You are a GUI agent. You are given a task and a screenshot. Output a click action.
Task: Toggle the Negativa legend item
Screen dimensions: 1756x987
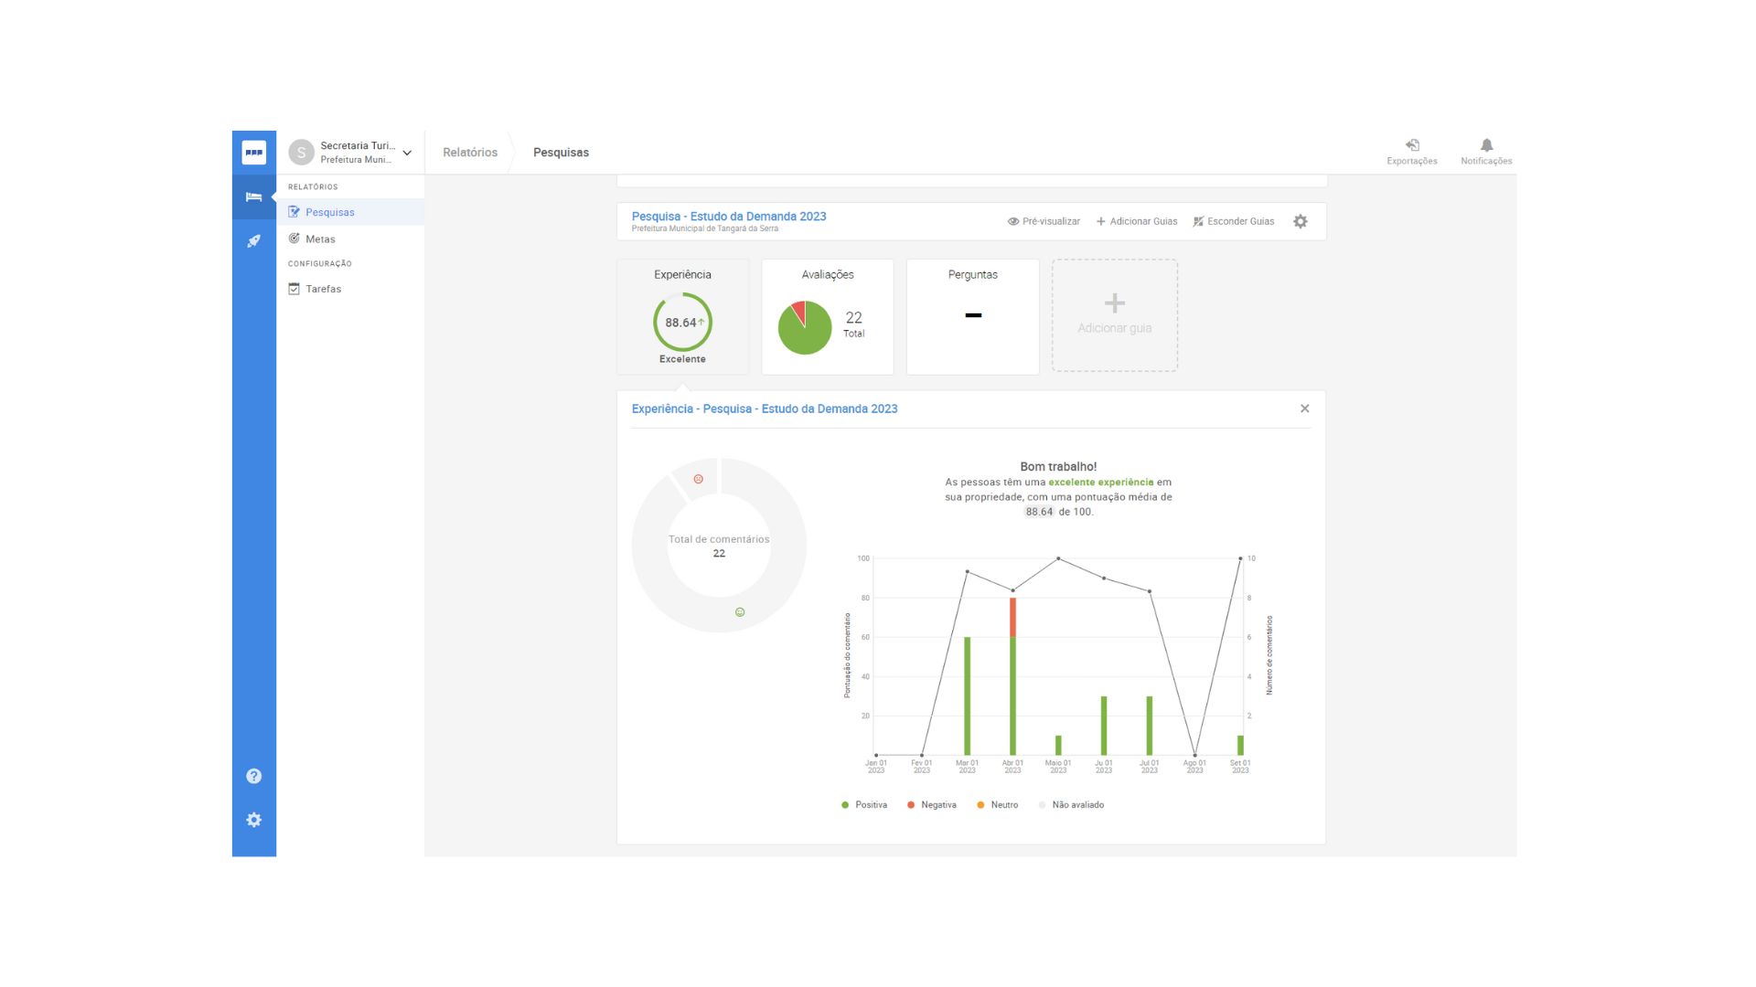932,805
